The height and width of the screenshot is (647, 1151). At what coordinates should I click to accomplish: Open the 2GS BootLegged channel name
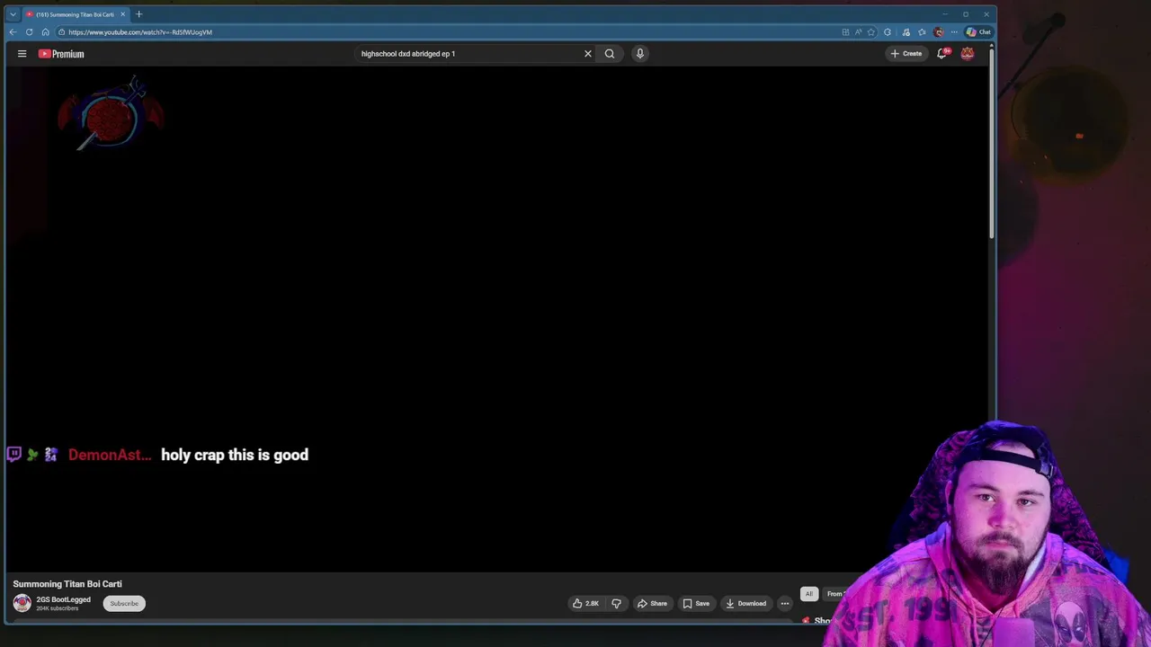tap(63, 599)
